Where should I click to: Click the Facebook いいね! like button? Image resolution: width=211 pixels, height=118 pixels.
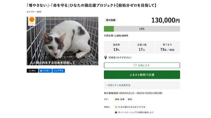click(45, 71)
